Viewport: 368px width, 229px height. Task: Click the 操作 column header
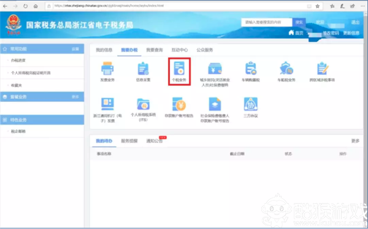tap(343, 154)
